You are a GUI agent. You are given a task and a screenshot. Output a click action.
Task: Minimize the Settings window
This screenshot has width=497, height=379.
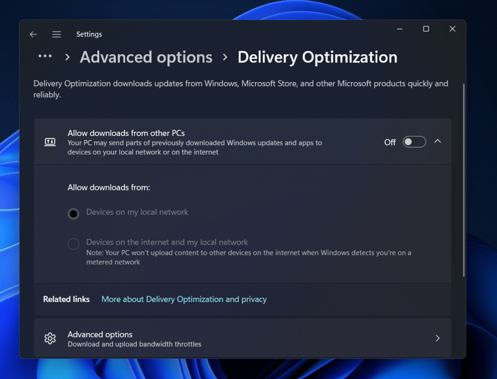coord(399,28)
